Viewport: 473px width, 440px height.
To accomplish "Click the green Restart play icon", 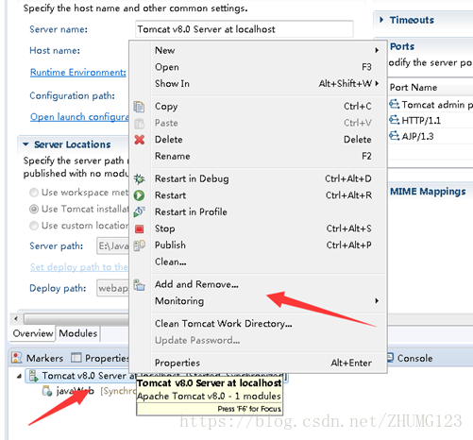I will [139, 195].
